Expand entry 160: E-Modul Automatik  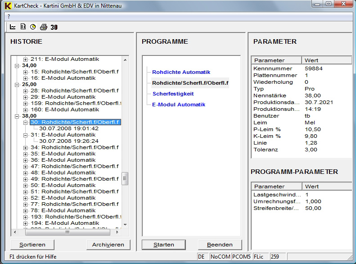pyautogui.click(x=26, y=109)
